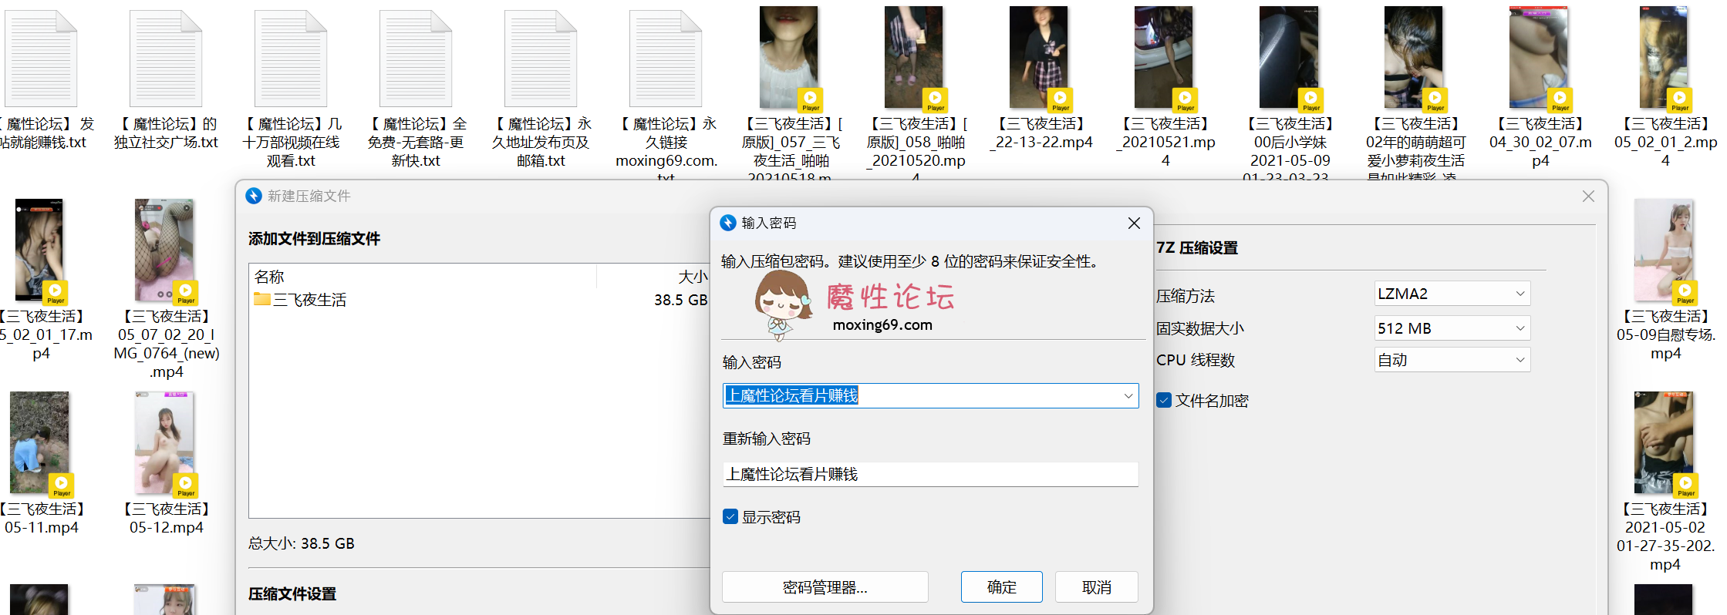1727x615 pixels.
Task: Click the 大小 column header
Action: point(692,277)
